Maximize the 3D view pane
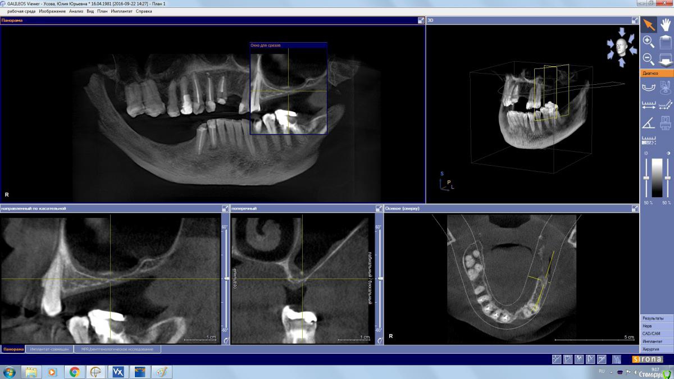This screenshot has height=379, width=674. (635, 20)
